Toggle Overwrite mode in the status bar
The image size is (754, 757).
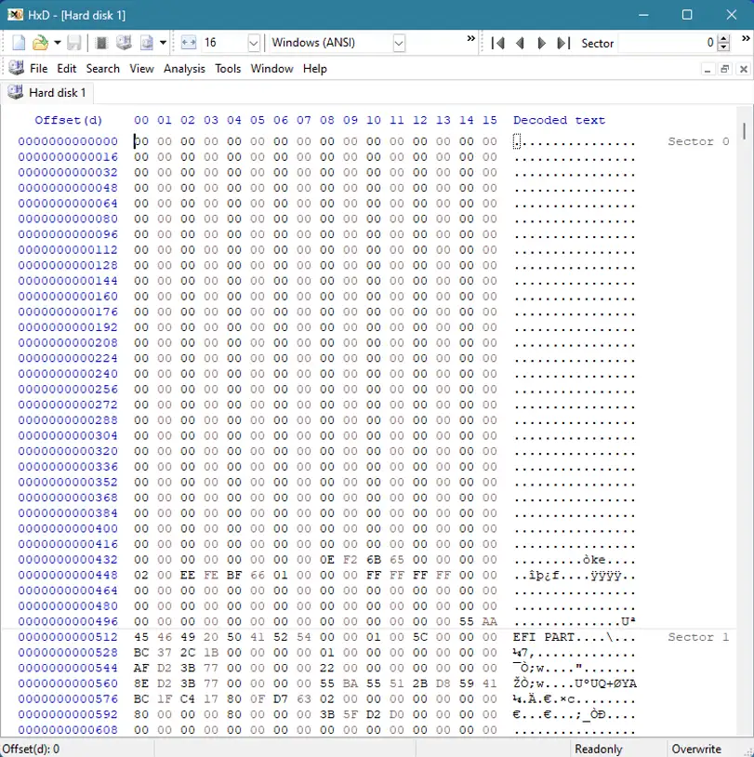tap(696, 749)
